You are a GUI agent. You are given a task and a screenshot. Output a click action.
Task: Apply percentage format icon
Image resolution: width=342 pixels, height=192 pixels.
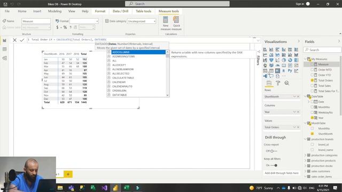tap(65, 27)
